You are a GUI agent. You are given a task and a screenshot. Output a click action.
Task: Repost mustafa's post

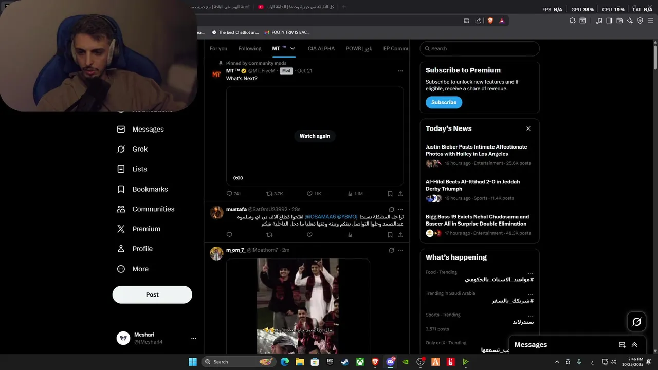[x=269, y=235]
